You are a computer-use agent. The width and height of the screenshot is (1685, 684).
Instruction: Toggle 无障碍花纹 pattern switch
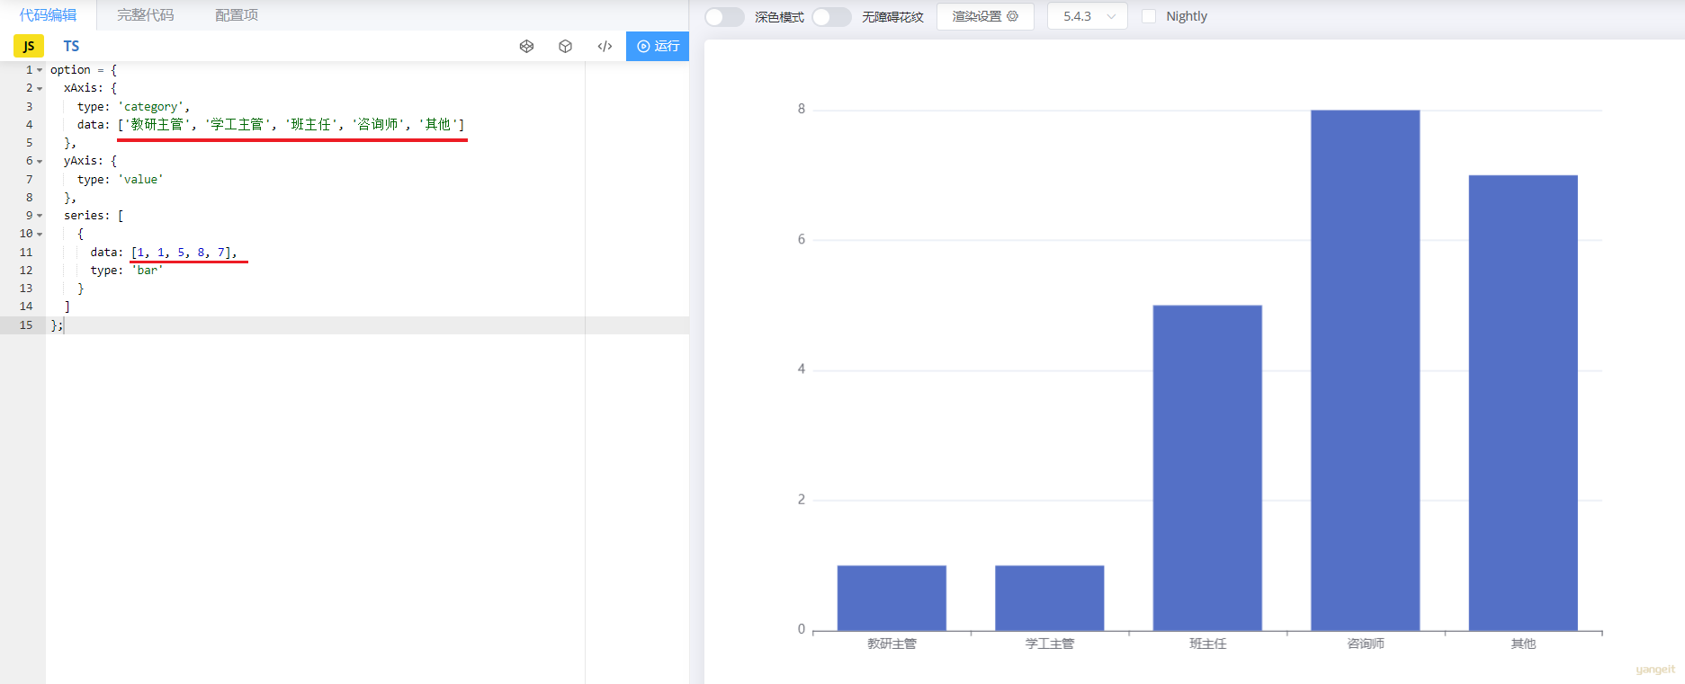[x=831, y=16]
